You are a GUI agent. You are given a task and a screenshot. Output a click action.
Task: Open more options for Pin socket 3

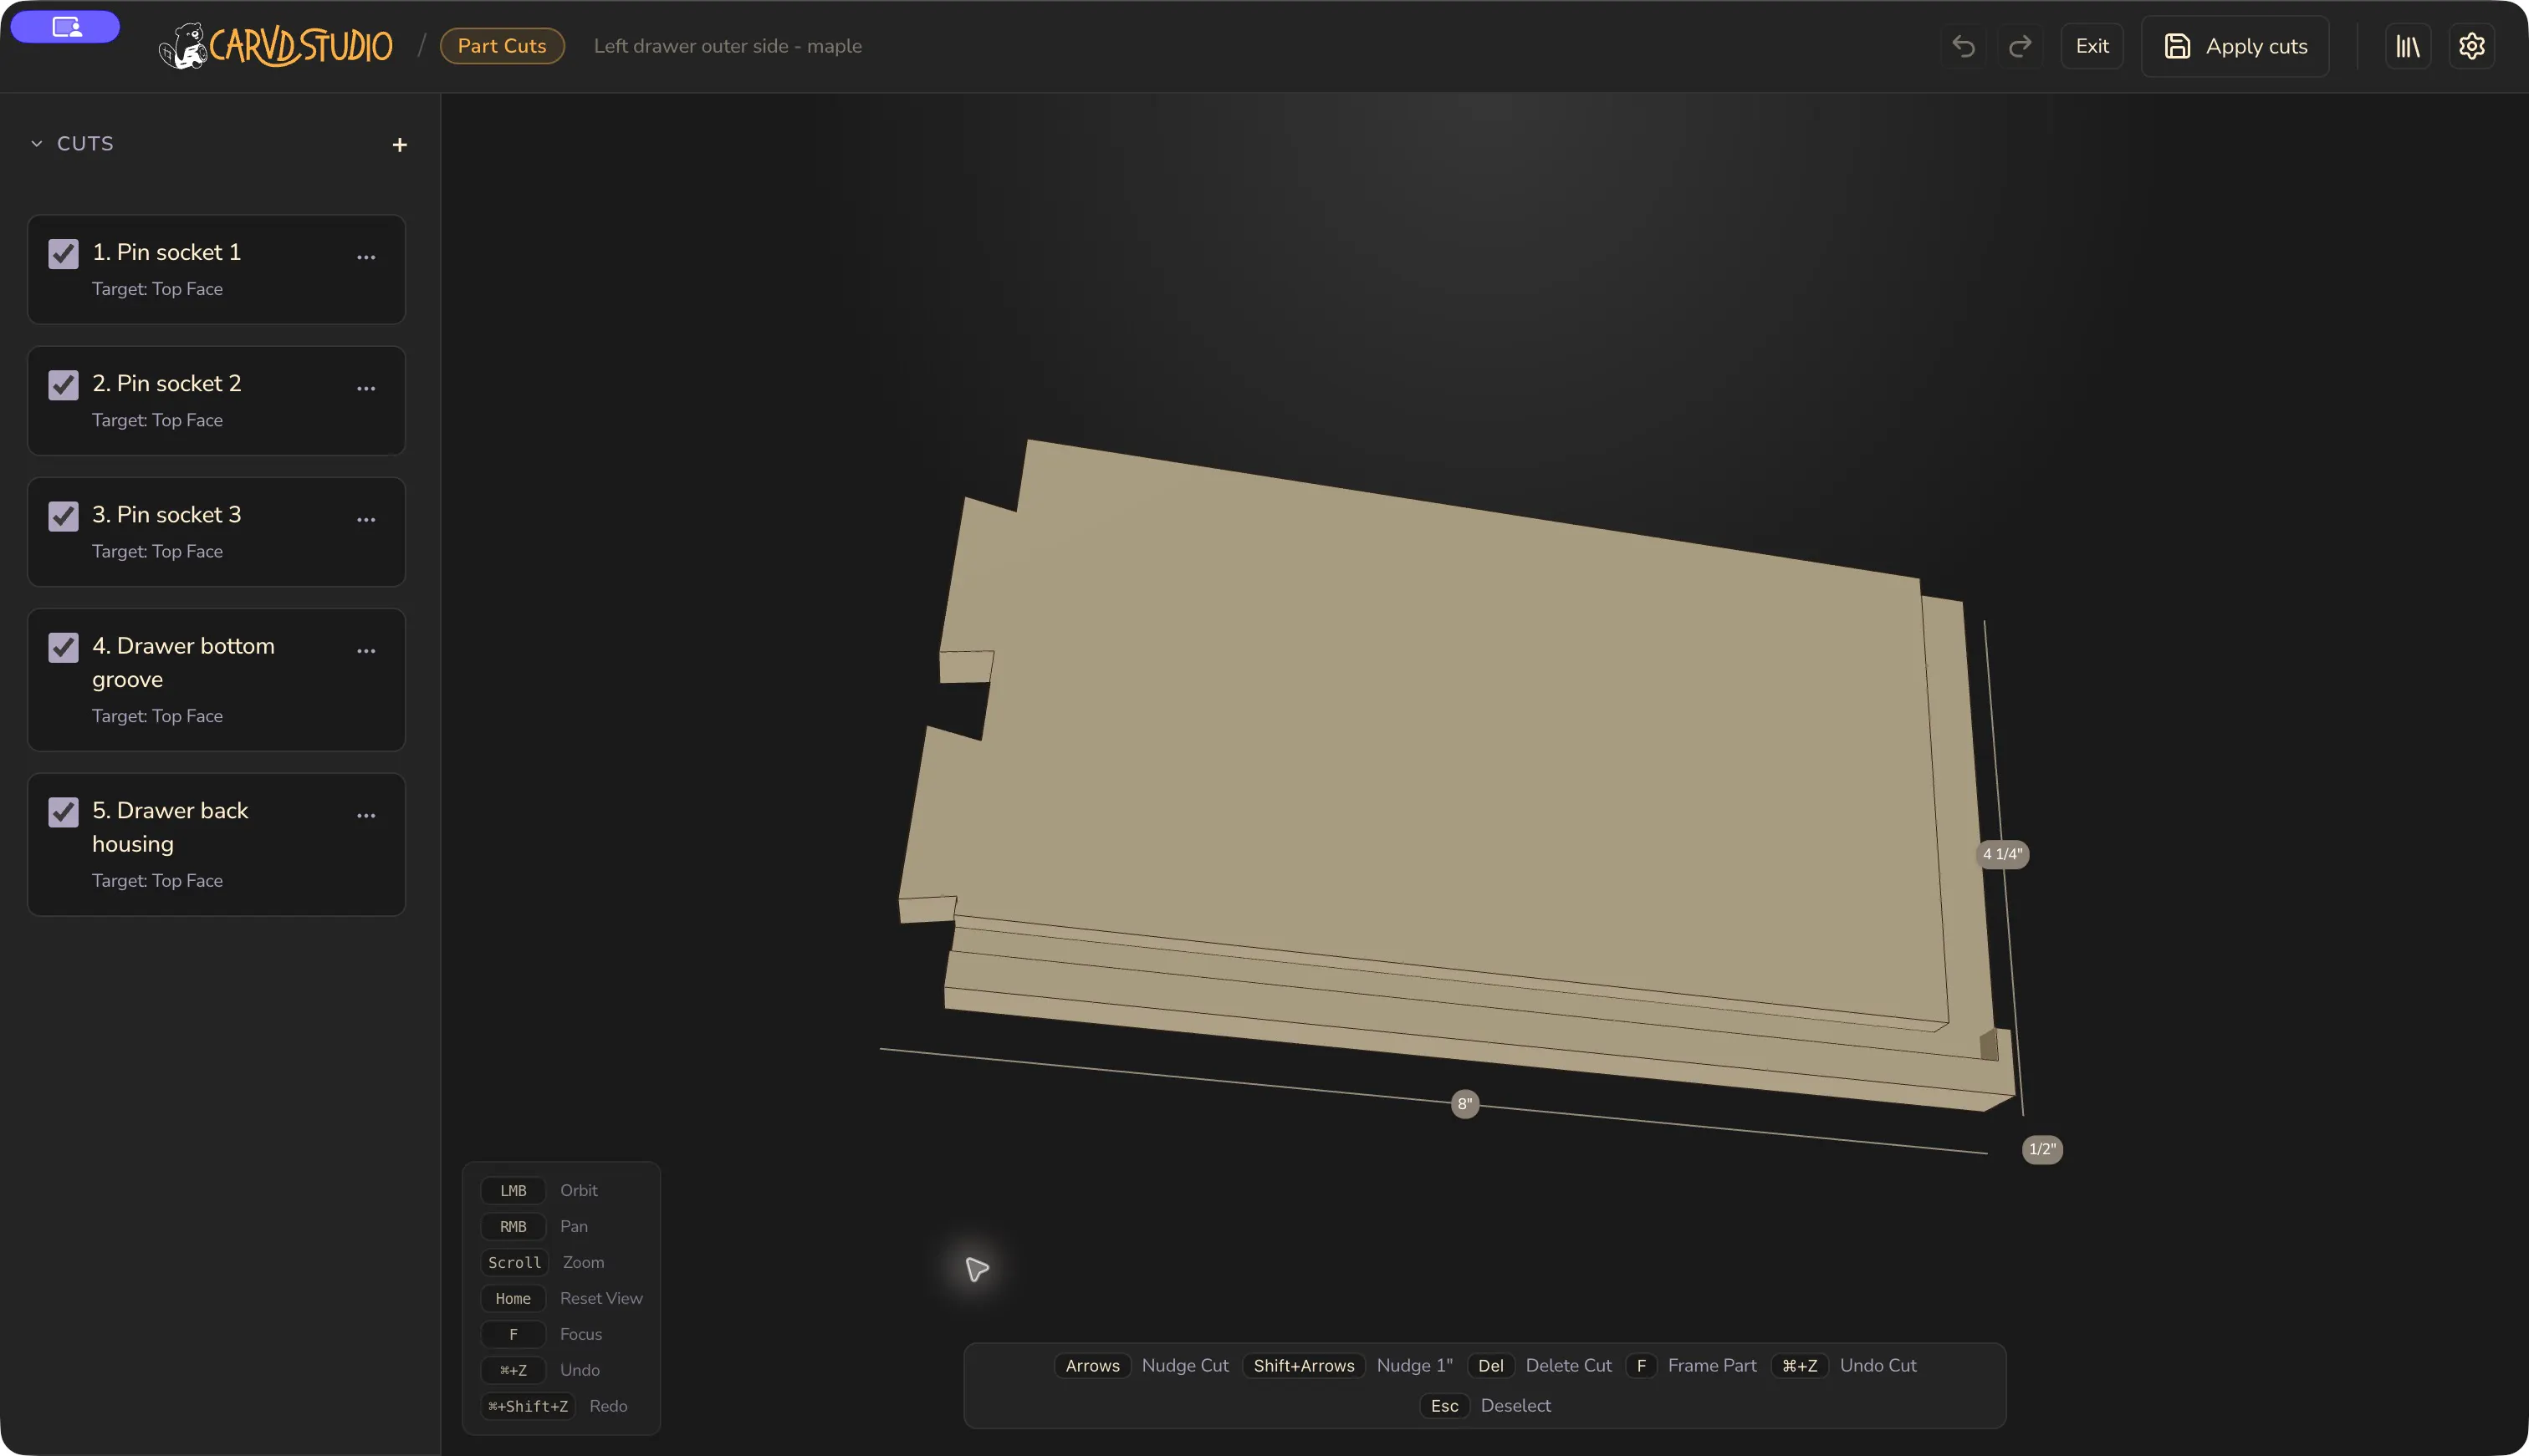(366, 519)
